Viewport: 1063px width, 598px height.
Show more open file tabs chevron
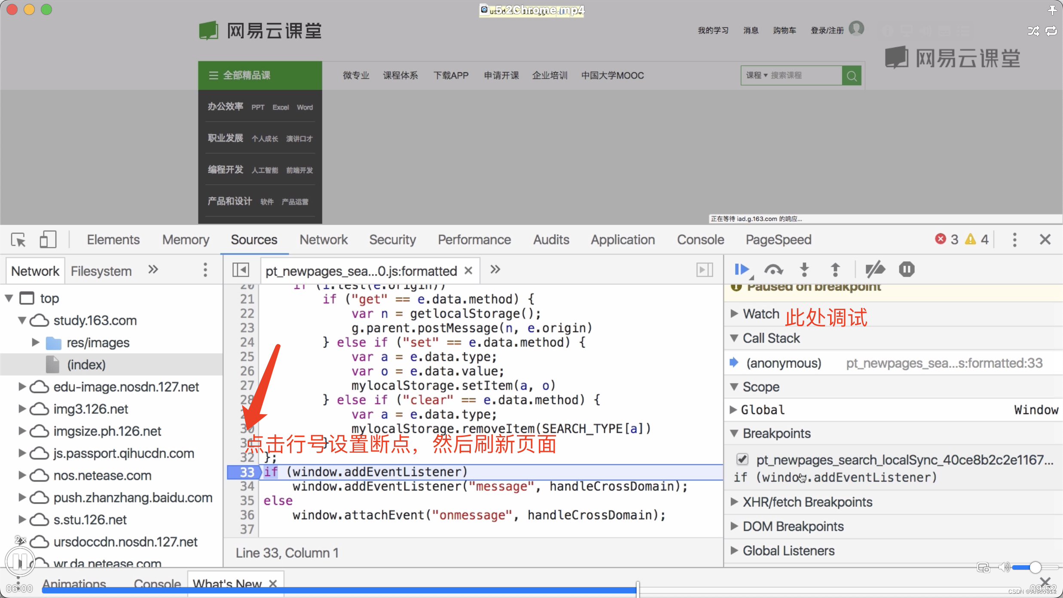pos(495,270)
